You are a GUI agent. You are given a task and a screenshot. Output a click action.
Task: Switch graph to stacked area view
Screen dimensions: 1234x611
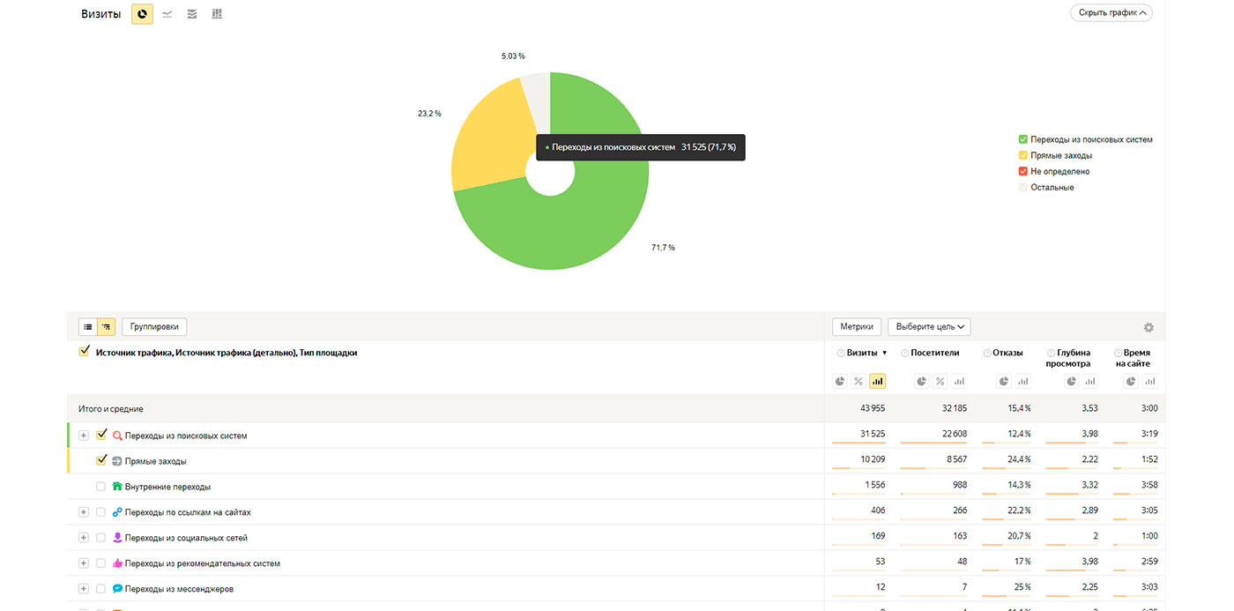tap(192, 14)
